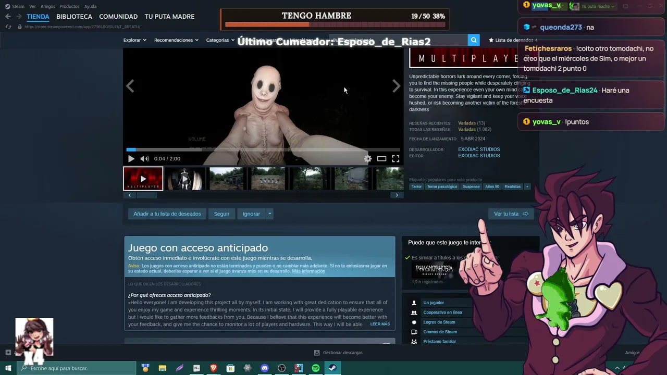
Task: Select the first forest building screenshot thumbnail
Action: tap(227, 179)
